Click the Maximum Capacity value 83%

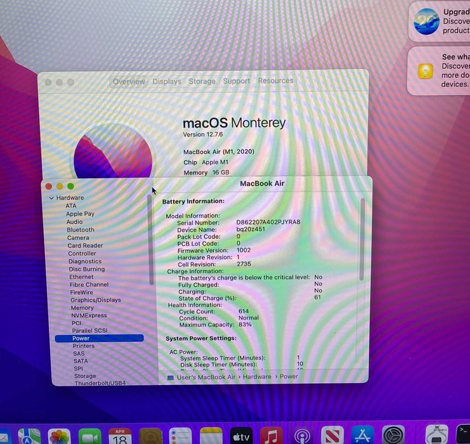point(245,324)
